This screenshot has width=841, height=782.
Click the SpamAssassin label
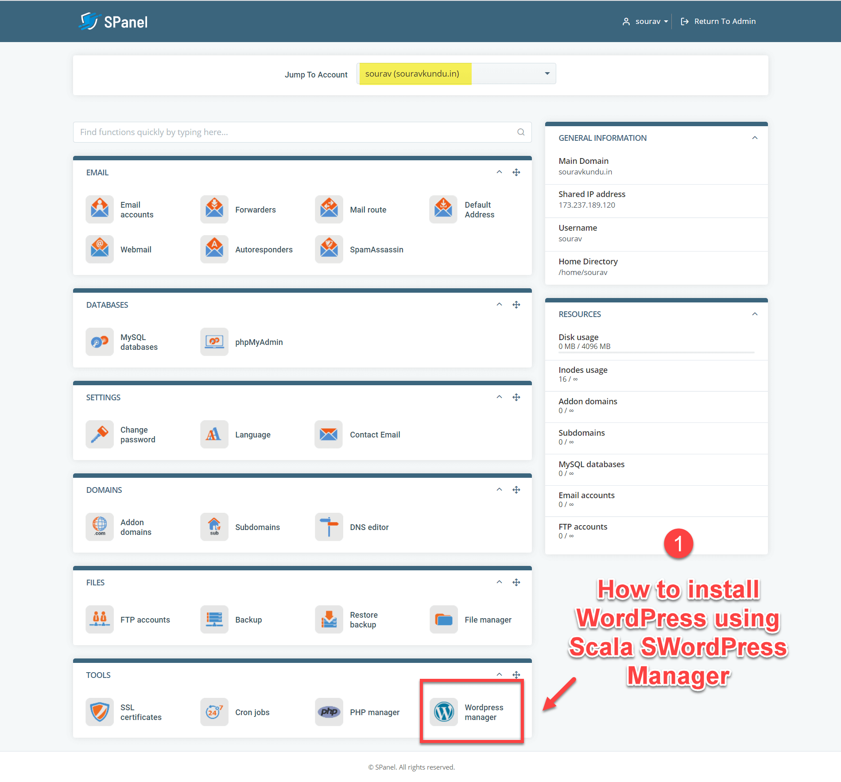tap(376, 249)
